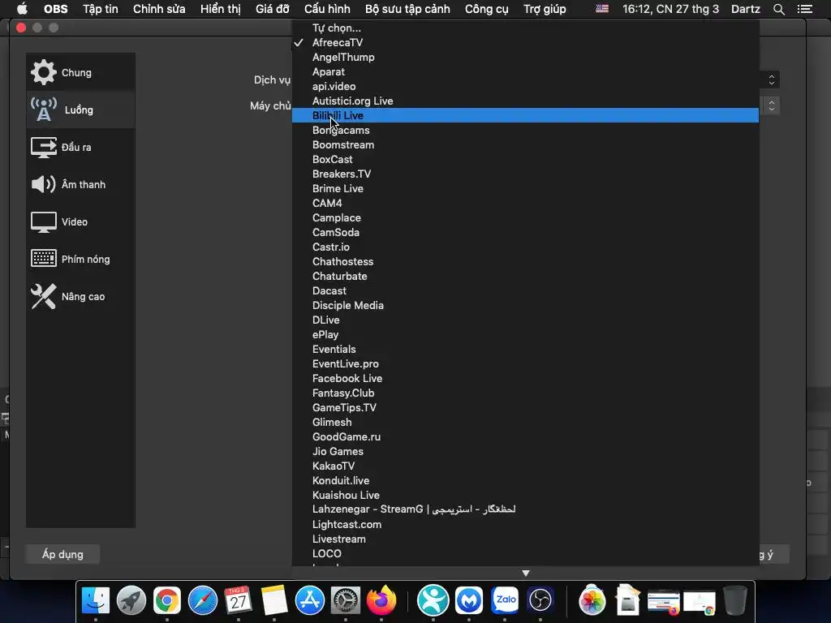Open the Đầu ra output settings
This screenshot has width=831, height=623.
pyautogui.click(x=80, y=148)
